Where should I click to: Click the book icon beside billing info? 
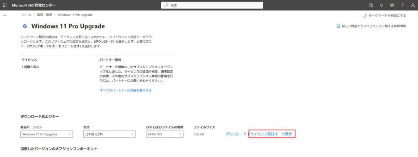click(338, 26)
